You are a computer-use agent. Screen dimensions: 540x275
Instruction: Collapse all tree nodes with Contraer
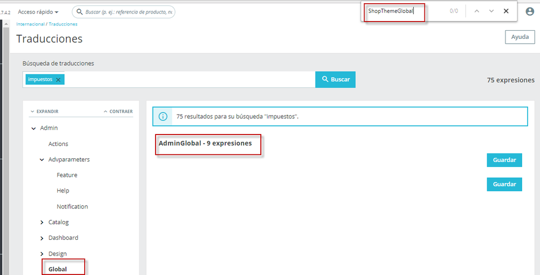[x=118, y=112]
